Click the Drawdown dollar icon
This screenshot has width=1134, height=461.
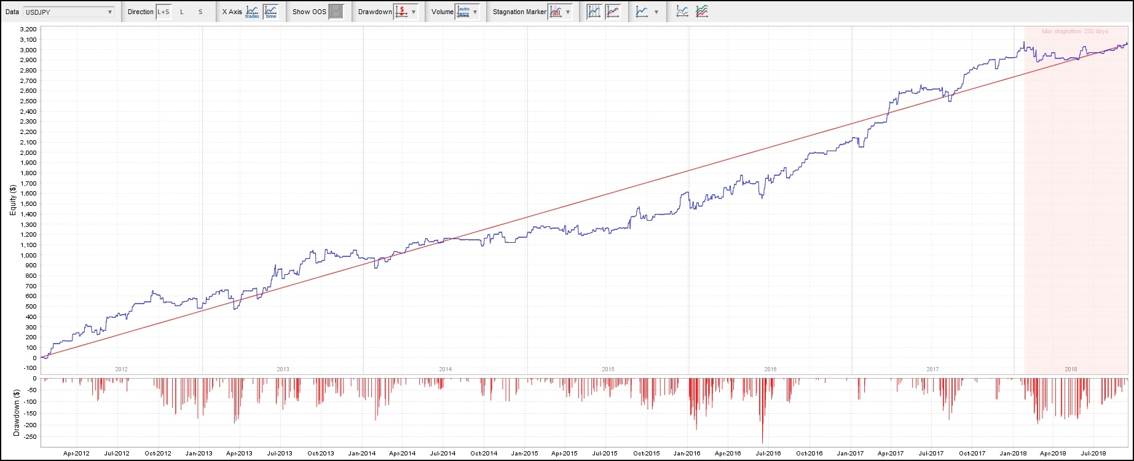pyautogui.click(x=401, y=12)
